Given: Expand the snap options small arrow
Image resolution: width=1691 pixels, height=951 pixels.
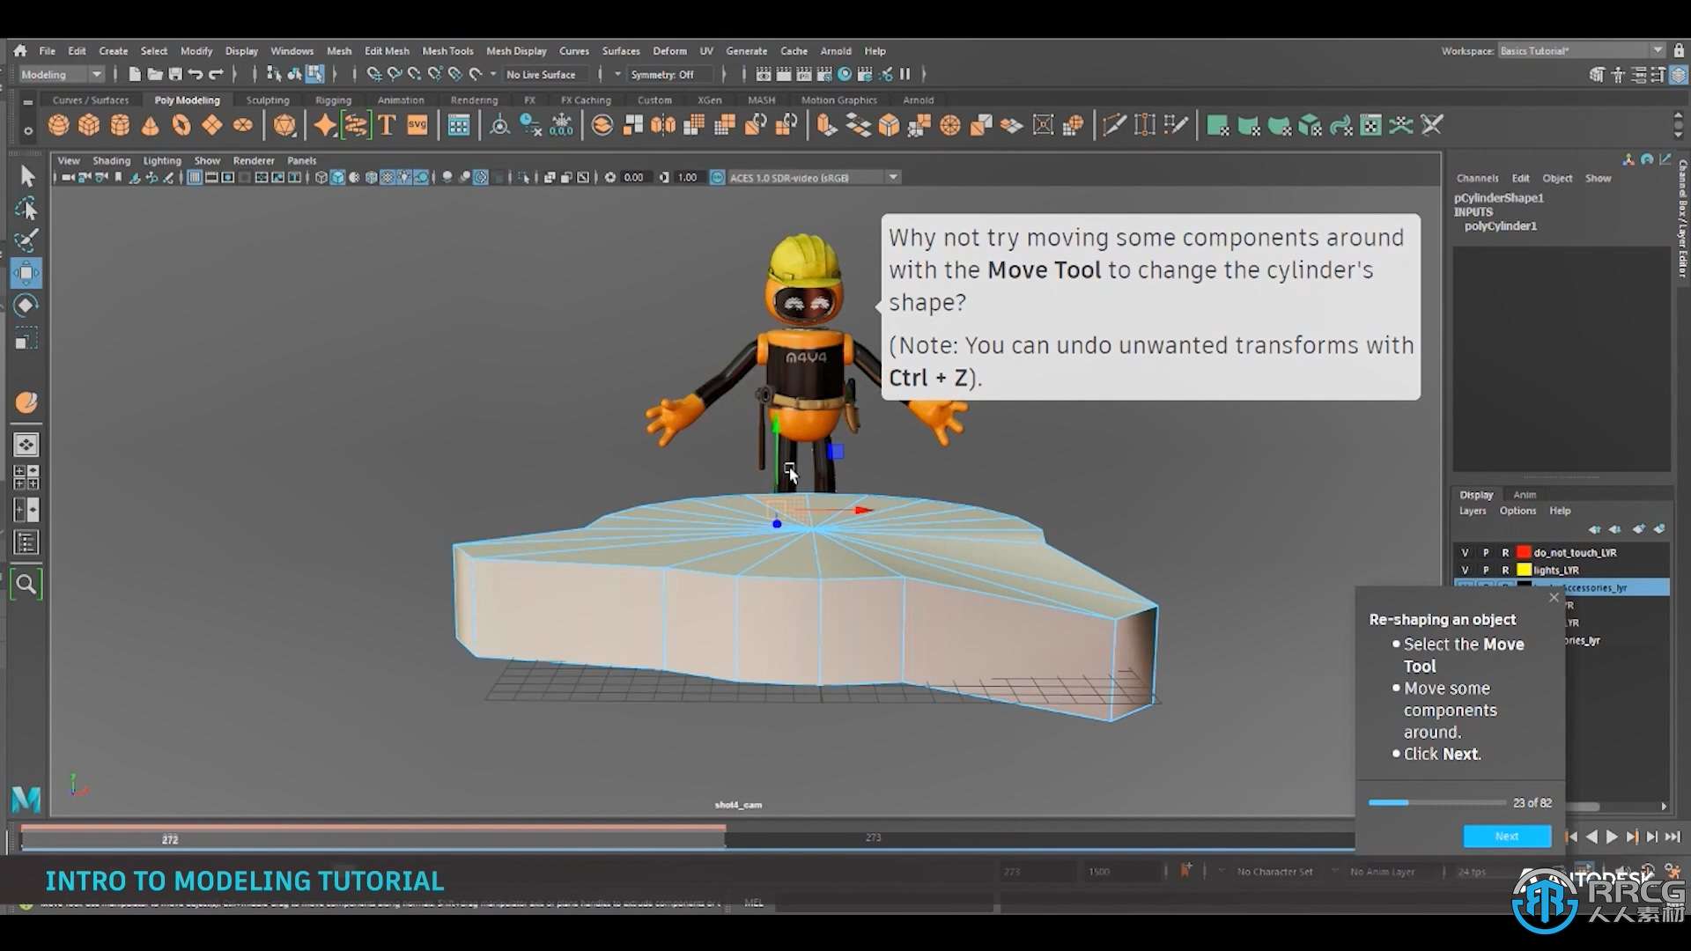Looking at the screenshot, I should pyautogui.click(x=493, y=75).
